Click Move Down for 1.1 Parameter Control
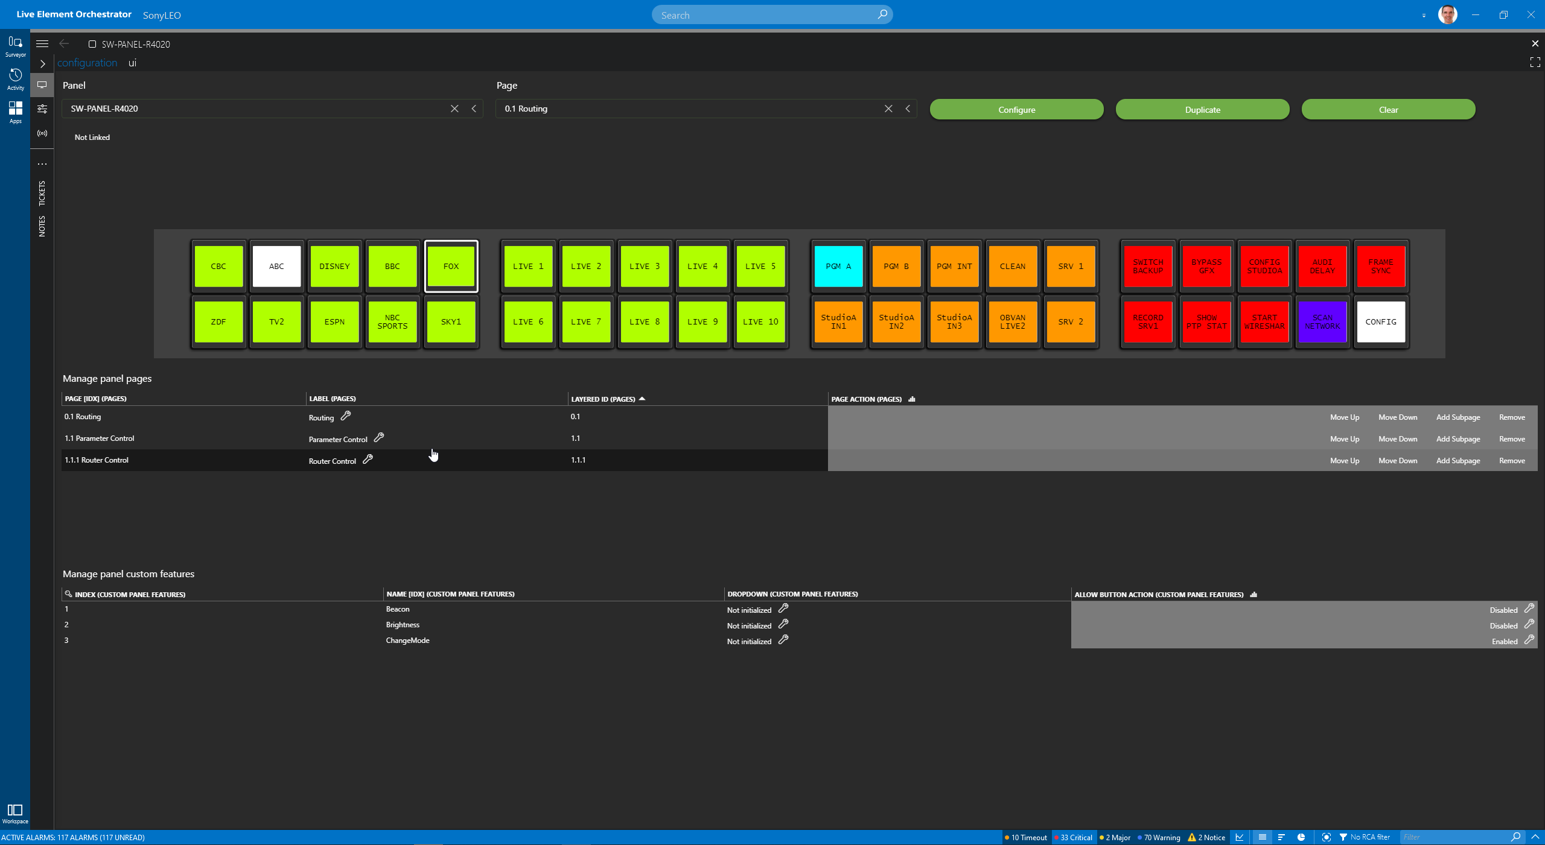 click(1398, 439)
